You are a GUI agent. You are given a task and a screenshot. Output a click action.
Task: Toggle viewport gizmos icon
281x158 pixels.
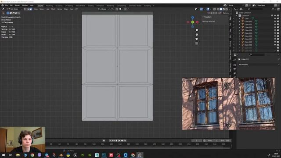[x=202, y=9]
